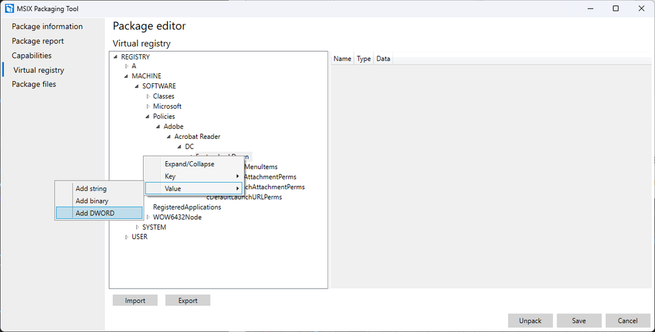Maximize the MSIX Packaging Tool window
The image size is (655, 332).
click(x=616, y=9)
